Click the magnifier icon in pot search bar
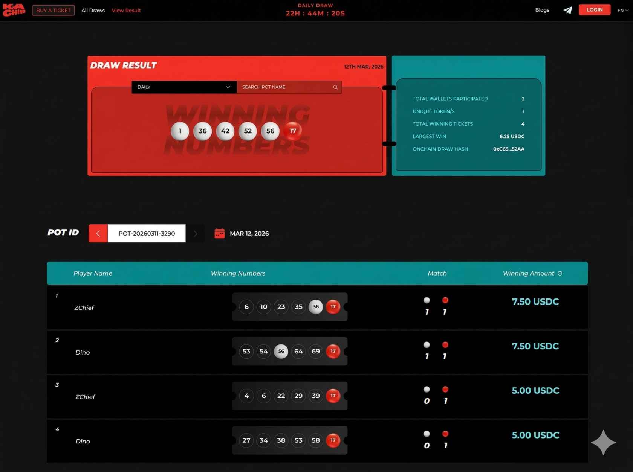The width and height of the screenshot is (633, 472). (x=335, y=87)
